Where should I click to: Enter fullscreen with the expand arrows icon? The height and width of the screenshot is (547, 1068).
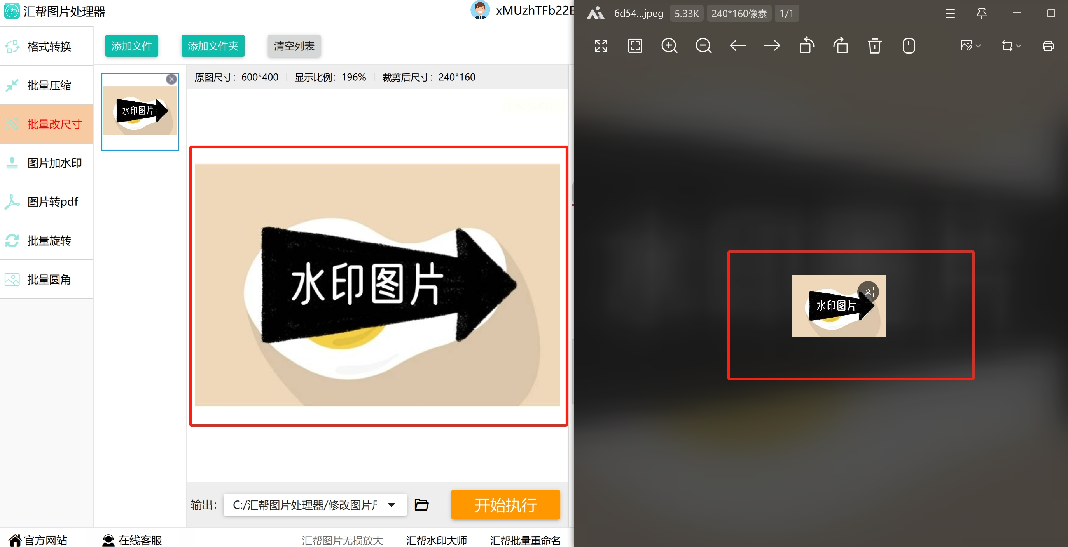coord(601,45)
